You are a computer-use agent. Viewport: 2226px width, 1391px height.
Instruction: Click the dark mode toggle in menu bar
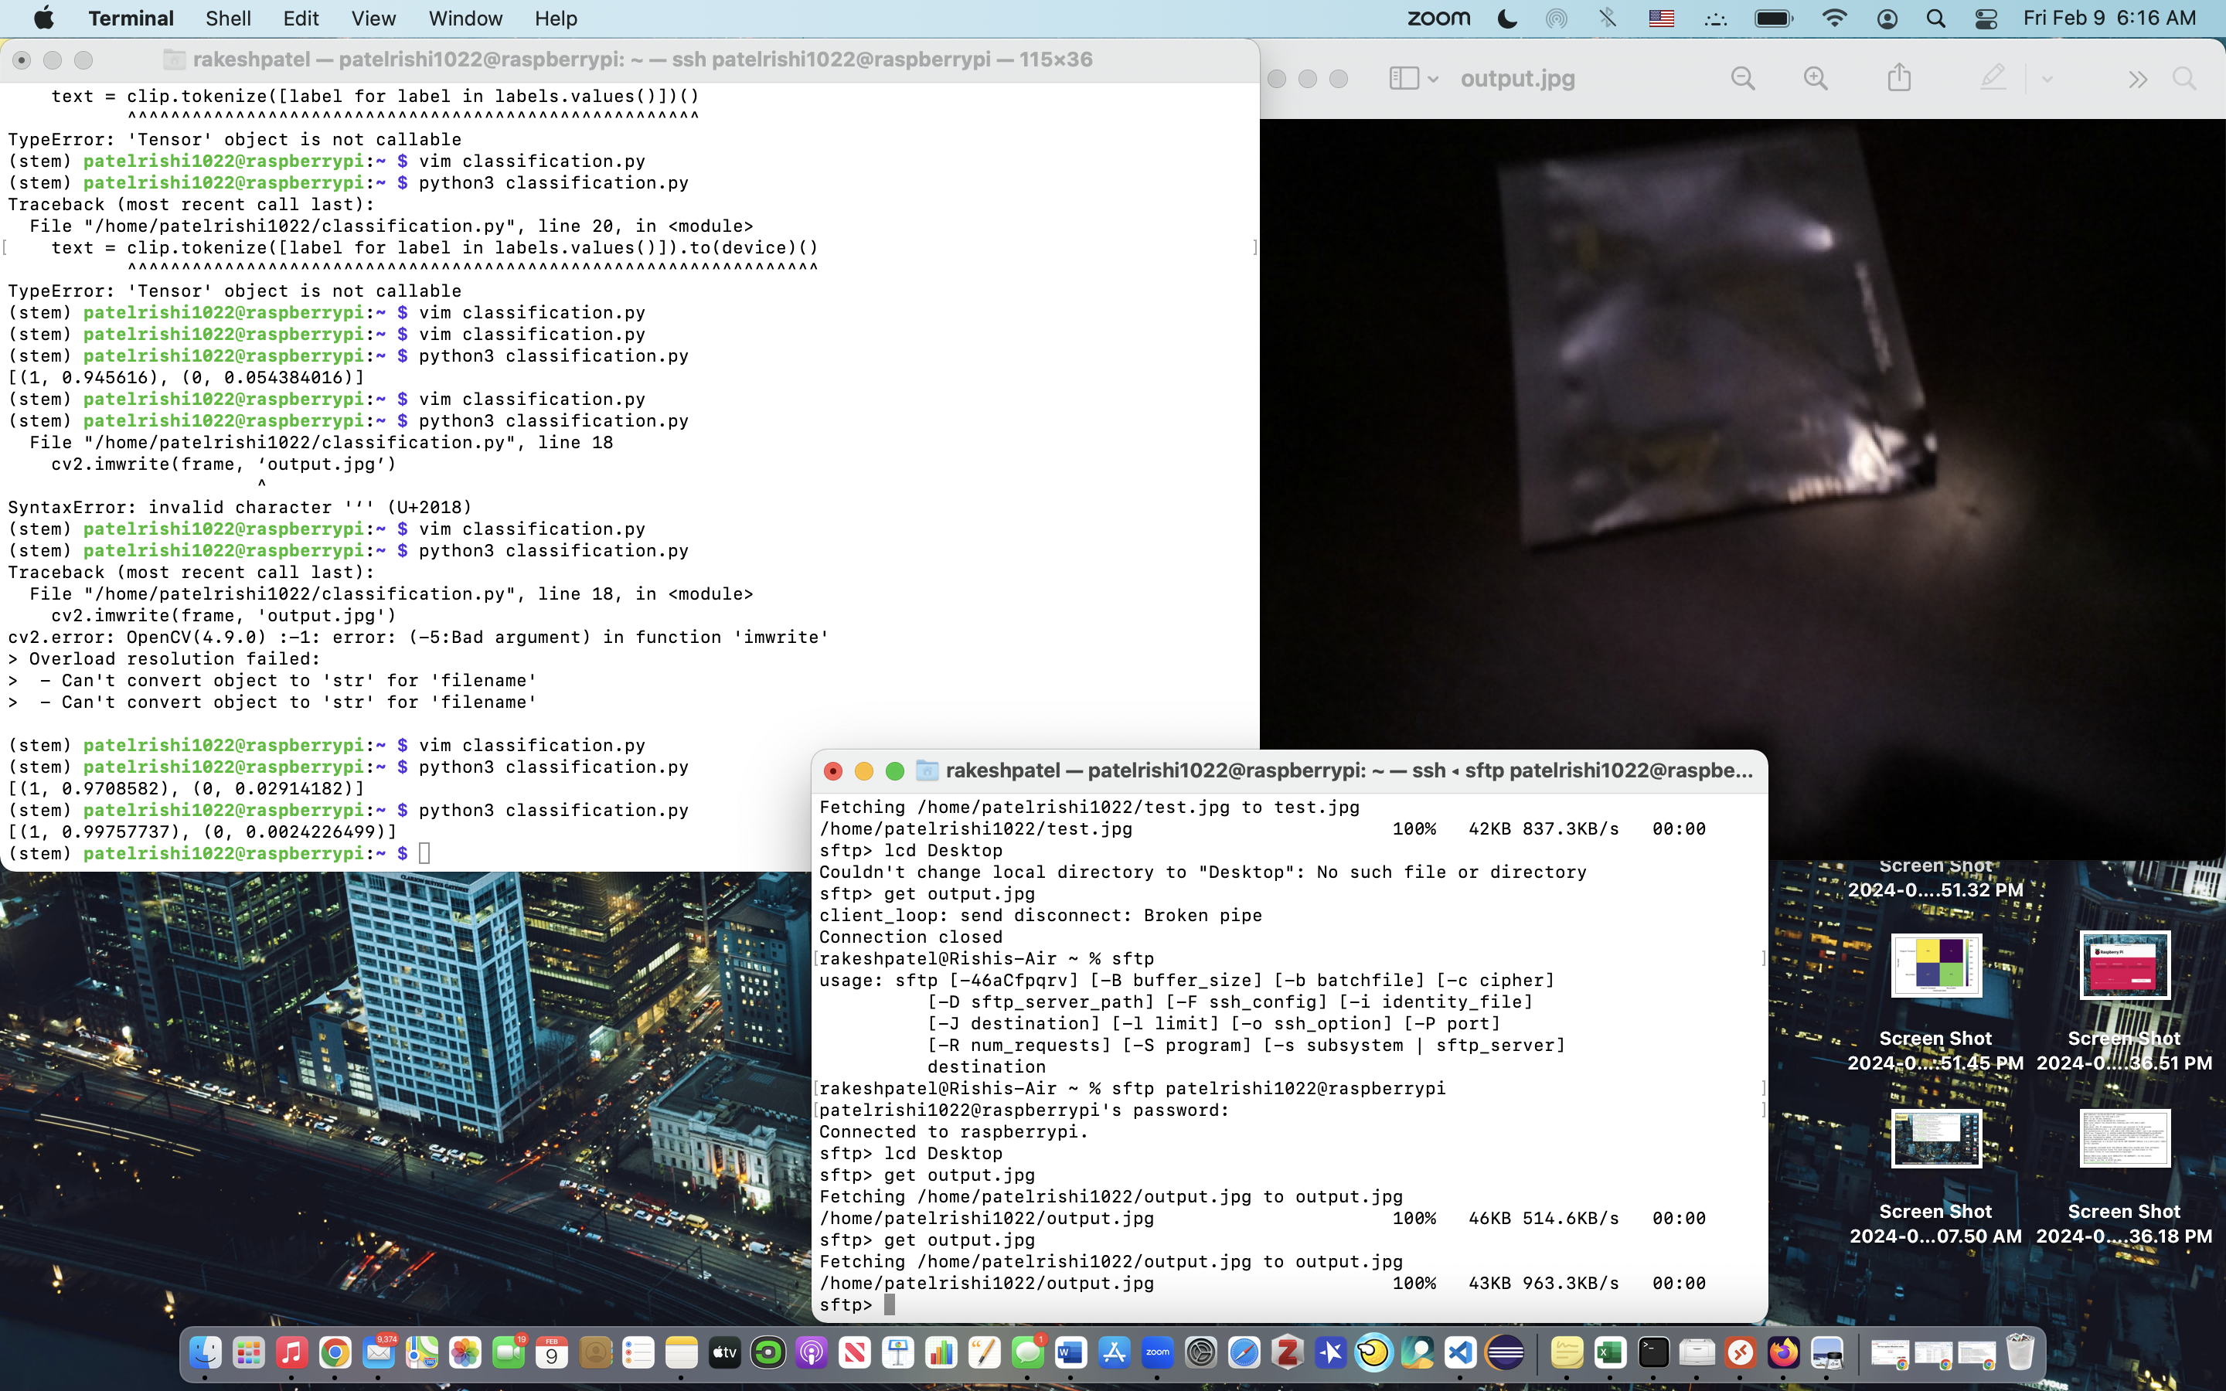point(1505,19)
